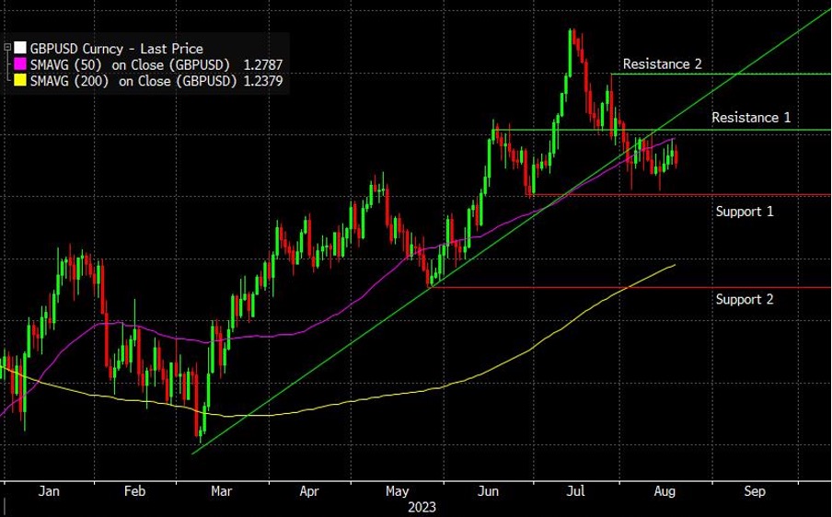The height and width of the screenshot is (517, 832).
Task: Select the SMAVG (50) on Close legend entry
Action: point(130,65)
